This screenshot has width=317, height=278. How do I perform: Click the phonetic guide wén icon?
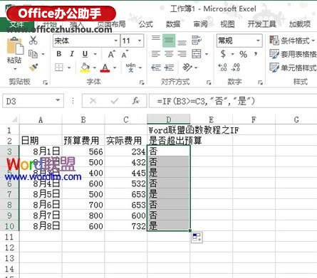(x=131, y=68)
